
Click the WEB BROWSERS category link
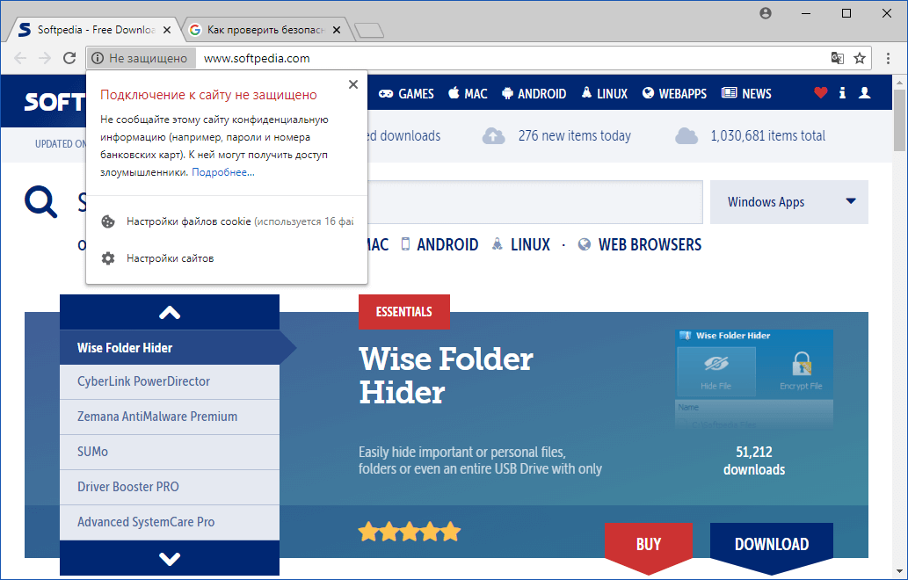click(640, 244)
